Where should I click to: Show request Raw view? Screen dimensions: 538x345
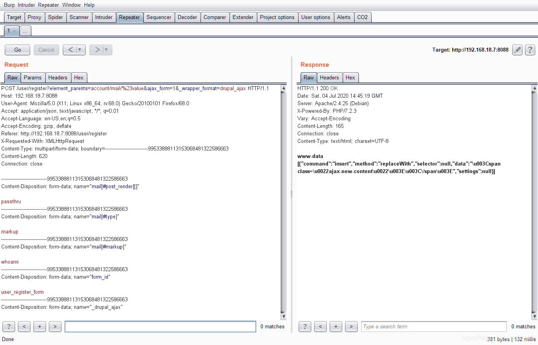pos(12,77)
